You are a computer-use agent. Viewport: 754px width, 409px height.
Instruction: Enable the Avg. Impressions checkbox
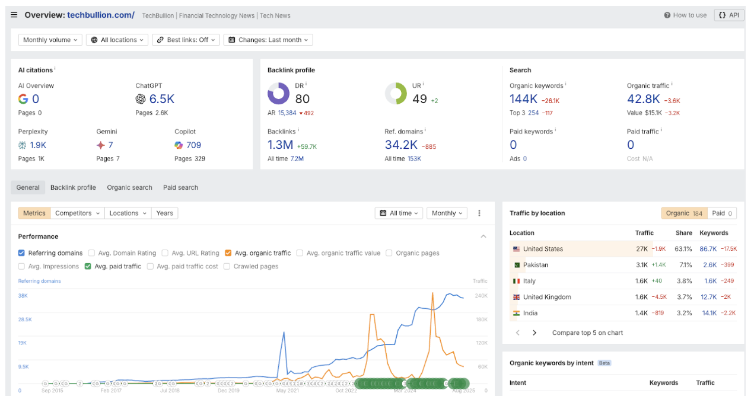(22, 267)
